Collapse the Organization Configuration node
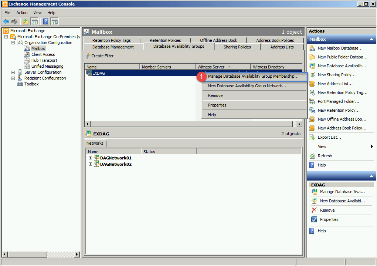Viewport: 377px width, 266px height. tap(13, 43)
